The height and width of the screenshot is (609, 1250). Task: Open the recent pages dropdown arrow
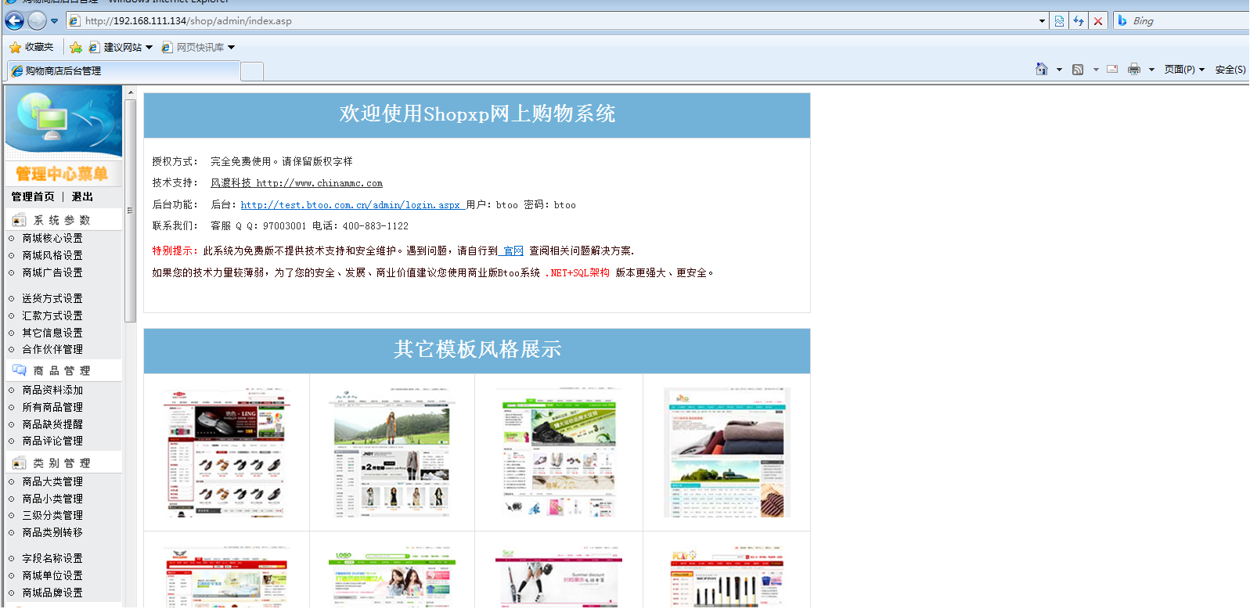(x=55, y=21)
